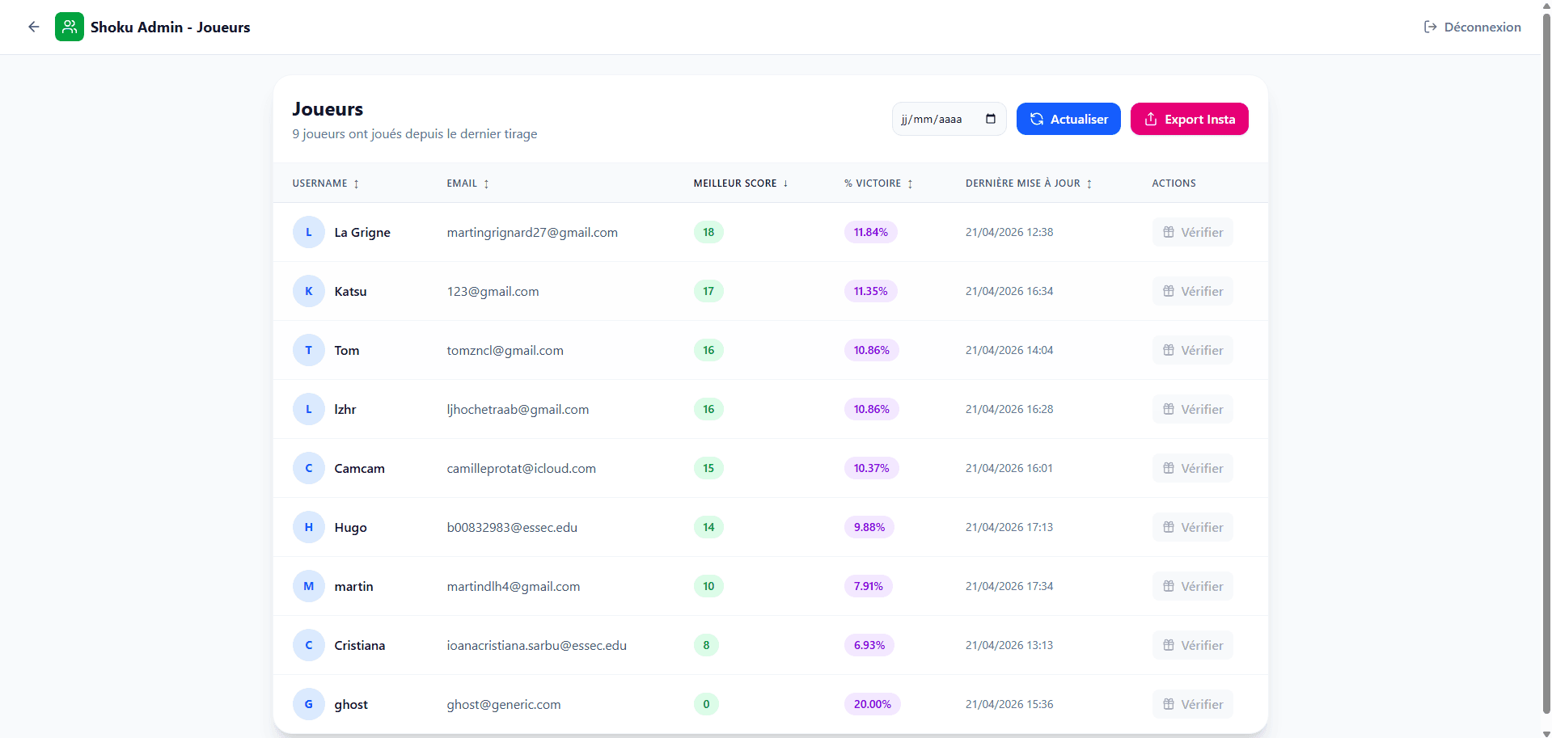Click the T avatar for Tom
Image resolution: width=1552 pixels, height=738 pixels.
pos(309,350)
